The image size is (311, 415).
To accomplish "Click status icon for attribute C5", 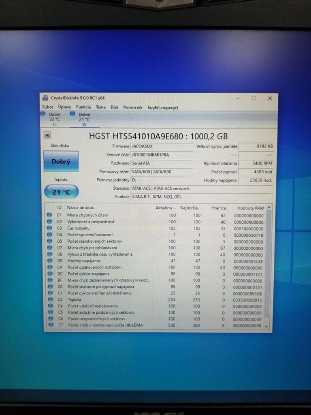I will (51, 312).
